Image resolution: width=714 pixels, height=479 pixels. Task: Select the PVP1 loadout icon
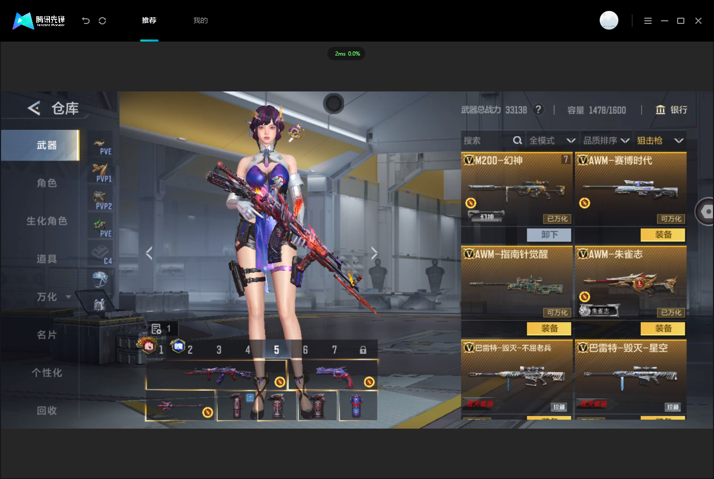[101, 172]
